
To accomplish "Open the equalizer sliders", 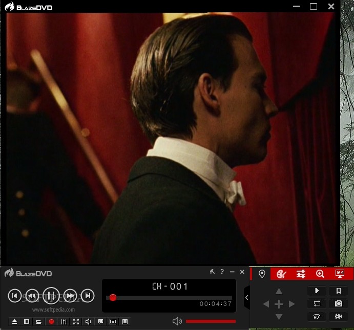I will (64, 322).
